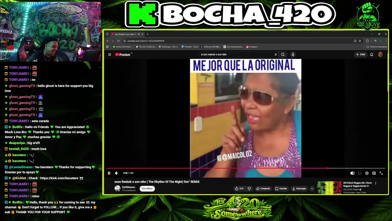Click ghost_gamingTV hello message username
This screenshot has height=221, width=392.
pyautogui.click(x=22, y=86)
